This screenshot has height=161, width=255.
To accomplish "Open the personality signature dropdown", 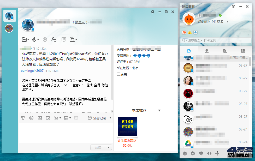I will pyautogui.click(x=227, y=22).
